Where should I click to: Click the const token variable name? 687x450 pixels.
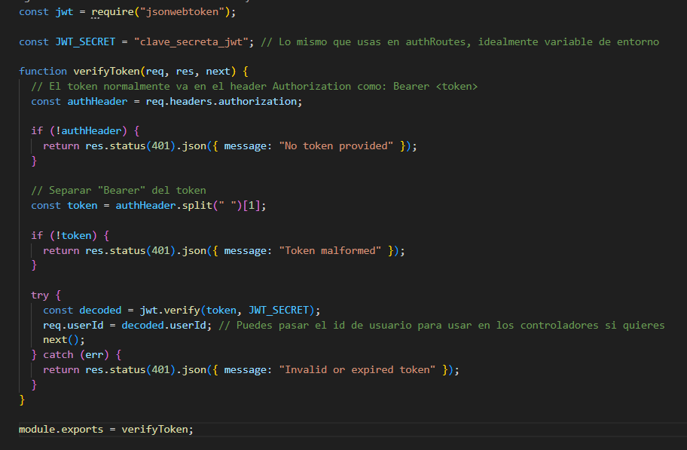pos(82,205)
